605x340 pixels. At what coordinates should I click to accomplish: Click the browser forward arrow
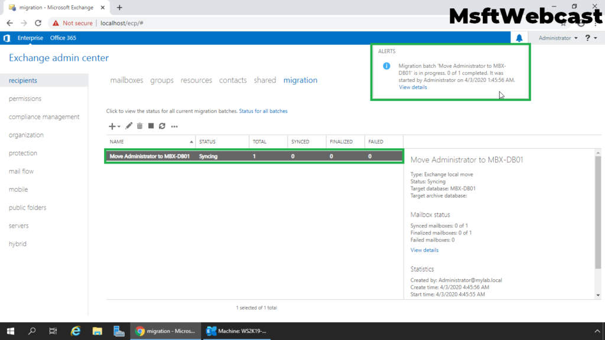tap(24, 23)
